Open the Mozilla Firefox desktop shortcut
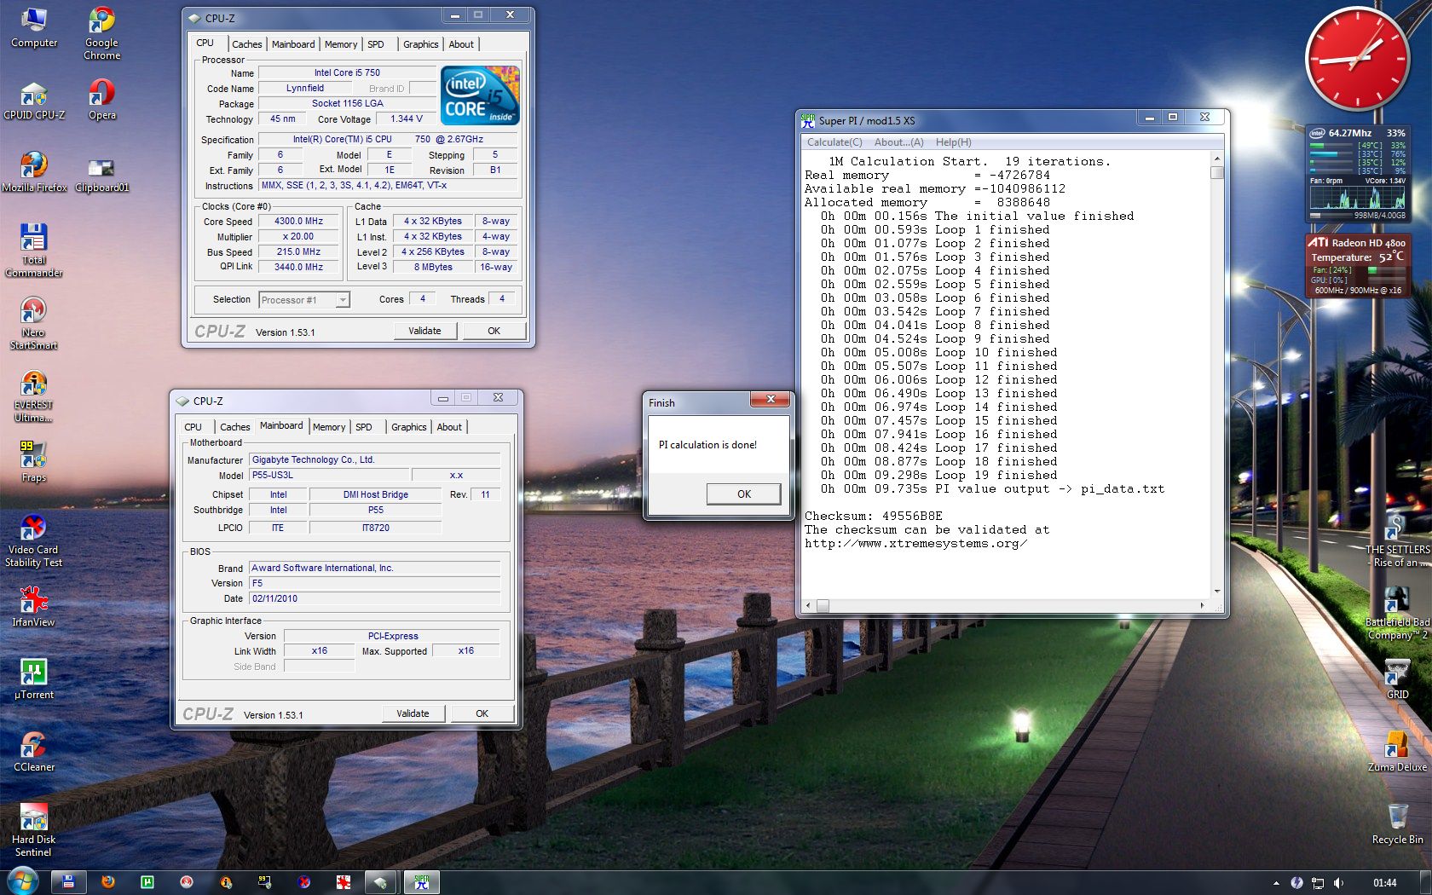Viewport: 1432px width, 895px height. 34,172
